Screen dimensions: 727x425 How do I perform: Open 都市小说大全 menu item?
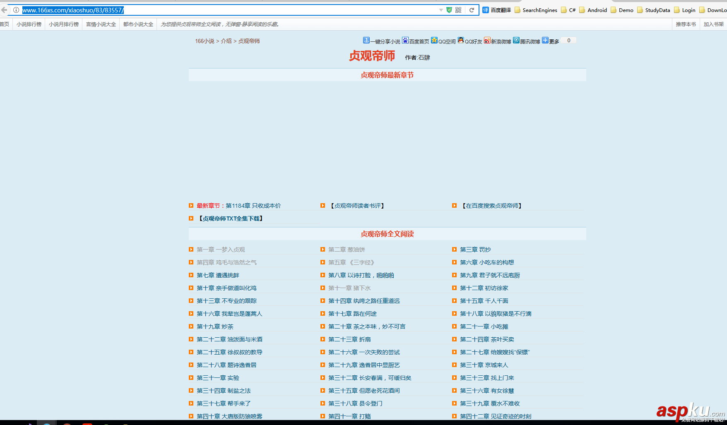pos(138,24)
